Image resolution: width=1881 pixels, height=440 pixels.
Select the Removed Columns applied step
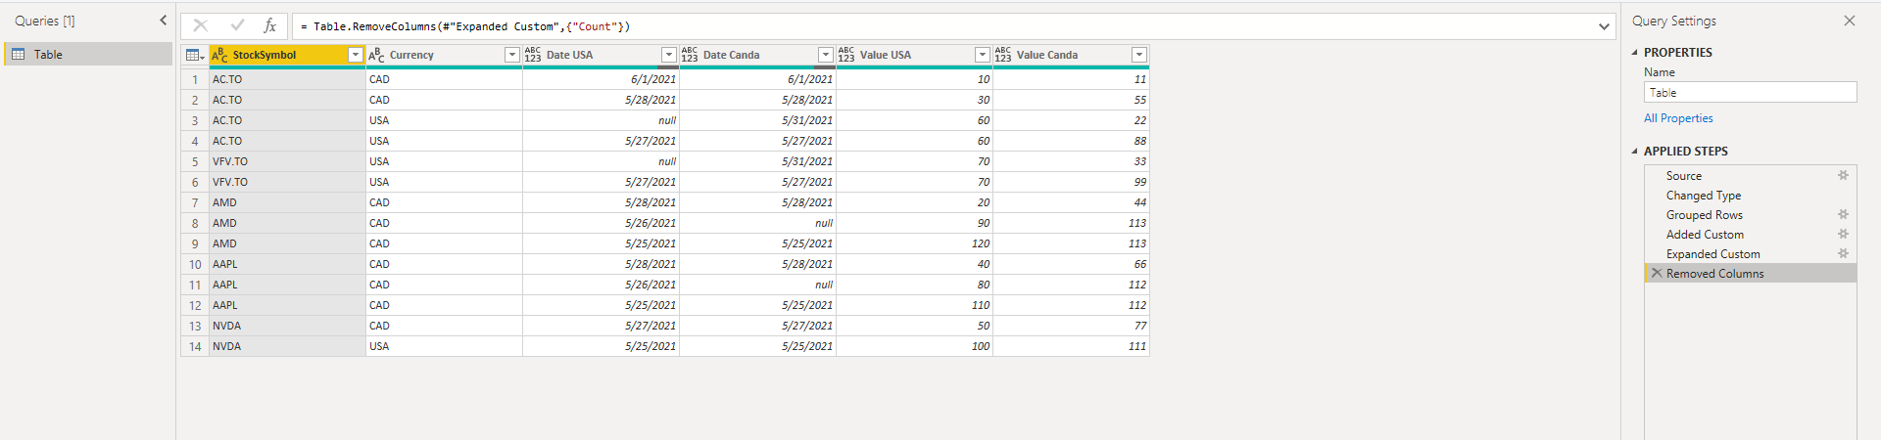point(1750,274)
